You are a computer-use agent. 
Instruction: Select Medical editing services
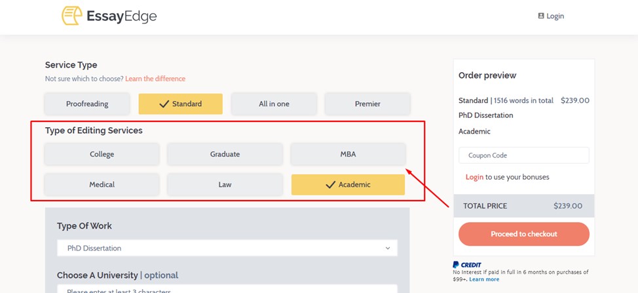pyautogui.click(x=102, y=185)
